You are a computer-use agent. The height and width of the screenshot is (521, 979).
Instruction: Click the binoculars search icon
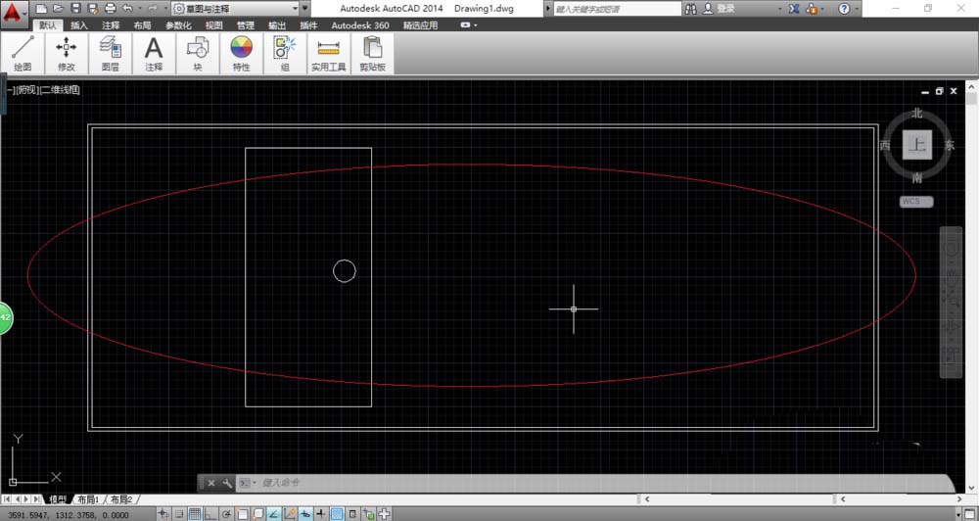[x=690, y=9]
